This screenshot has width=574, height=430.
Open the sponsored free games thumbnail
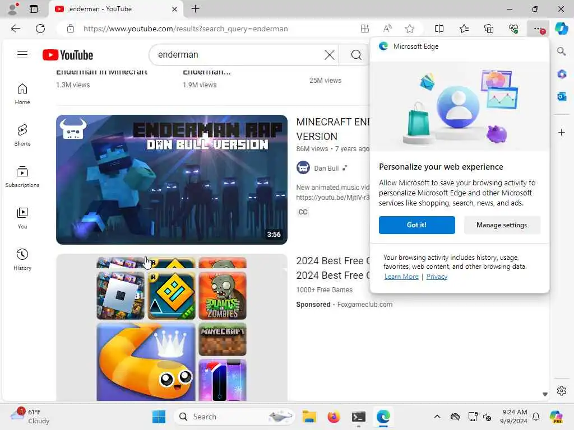[172, 327]
